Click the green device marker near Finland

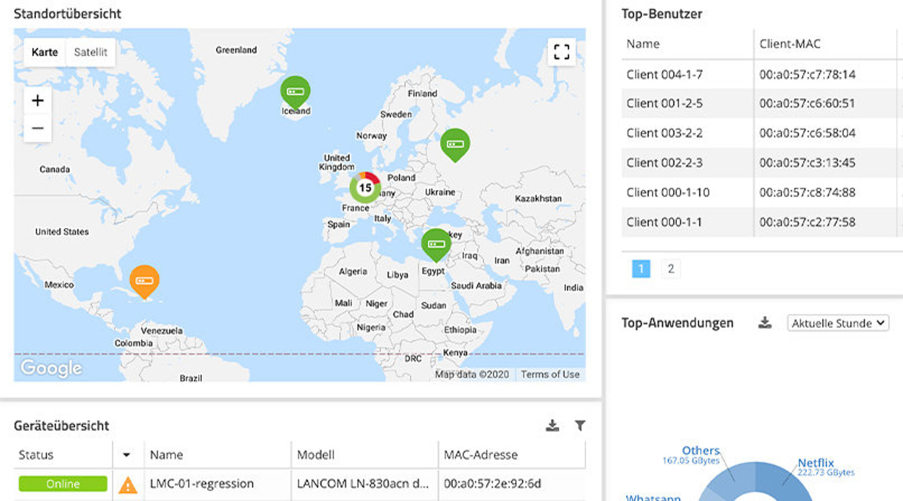(x=455, y=145)
